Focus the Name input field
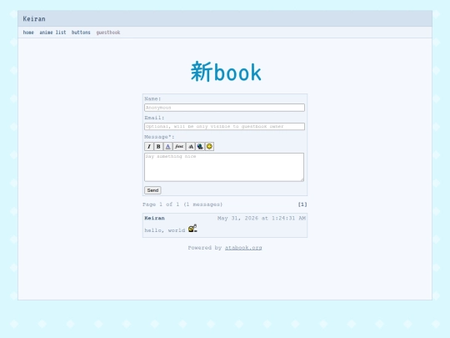 (x=224, y=108)
